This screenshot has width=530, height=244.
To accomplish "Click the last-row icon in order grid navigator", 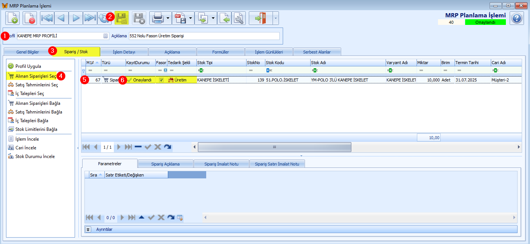I will point(128,147).
